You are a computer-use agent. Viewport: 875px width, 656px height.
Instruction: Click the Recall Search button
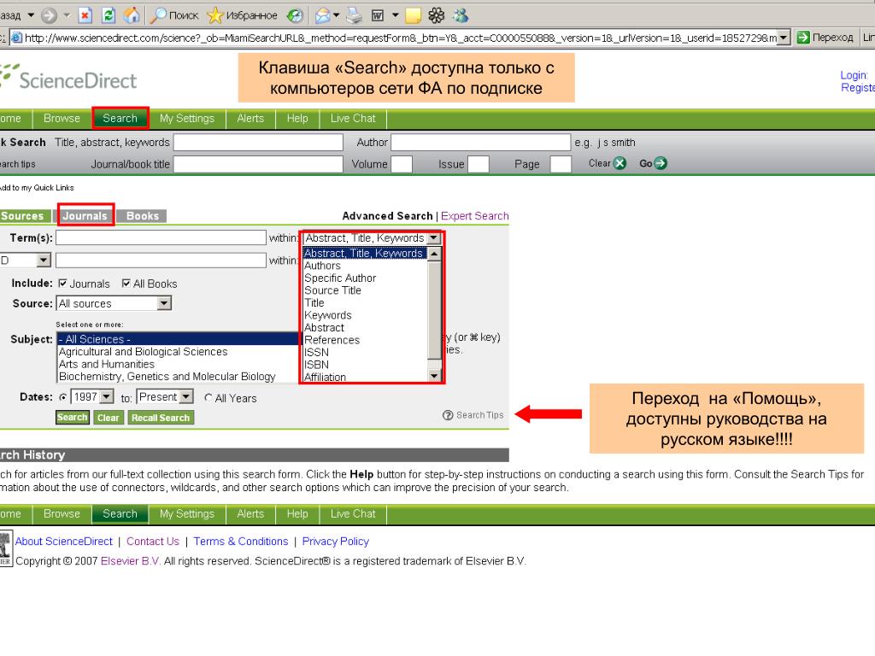(161, 417)
